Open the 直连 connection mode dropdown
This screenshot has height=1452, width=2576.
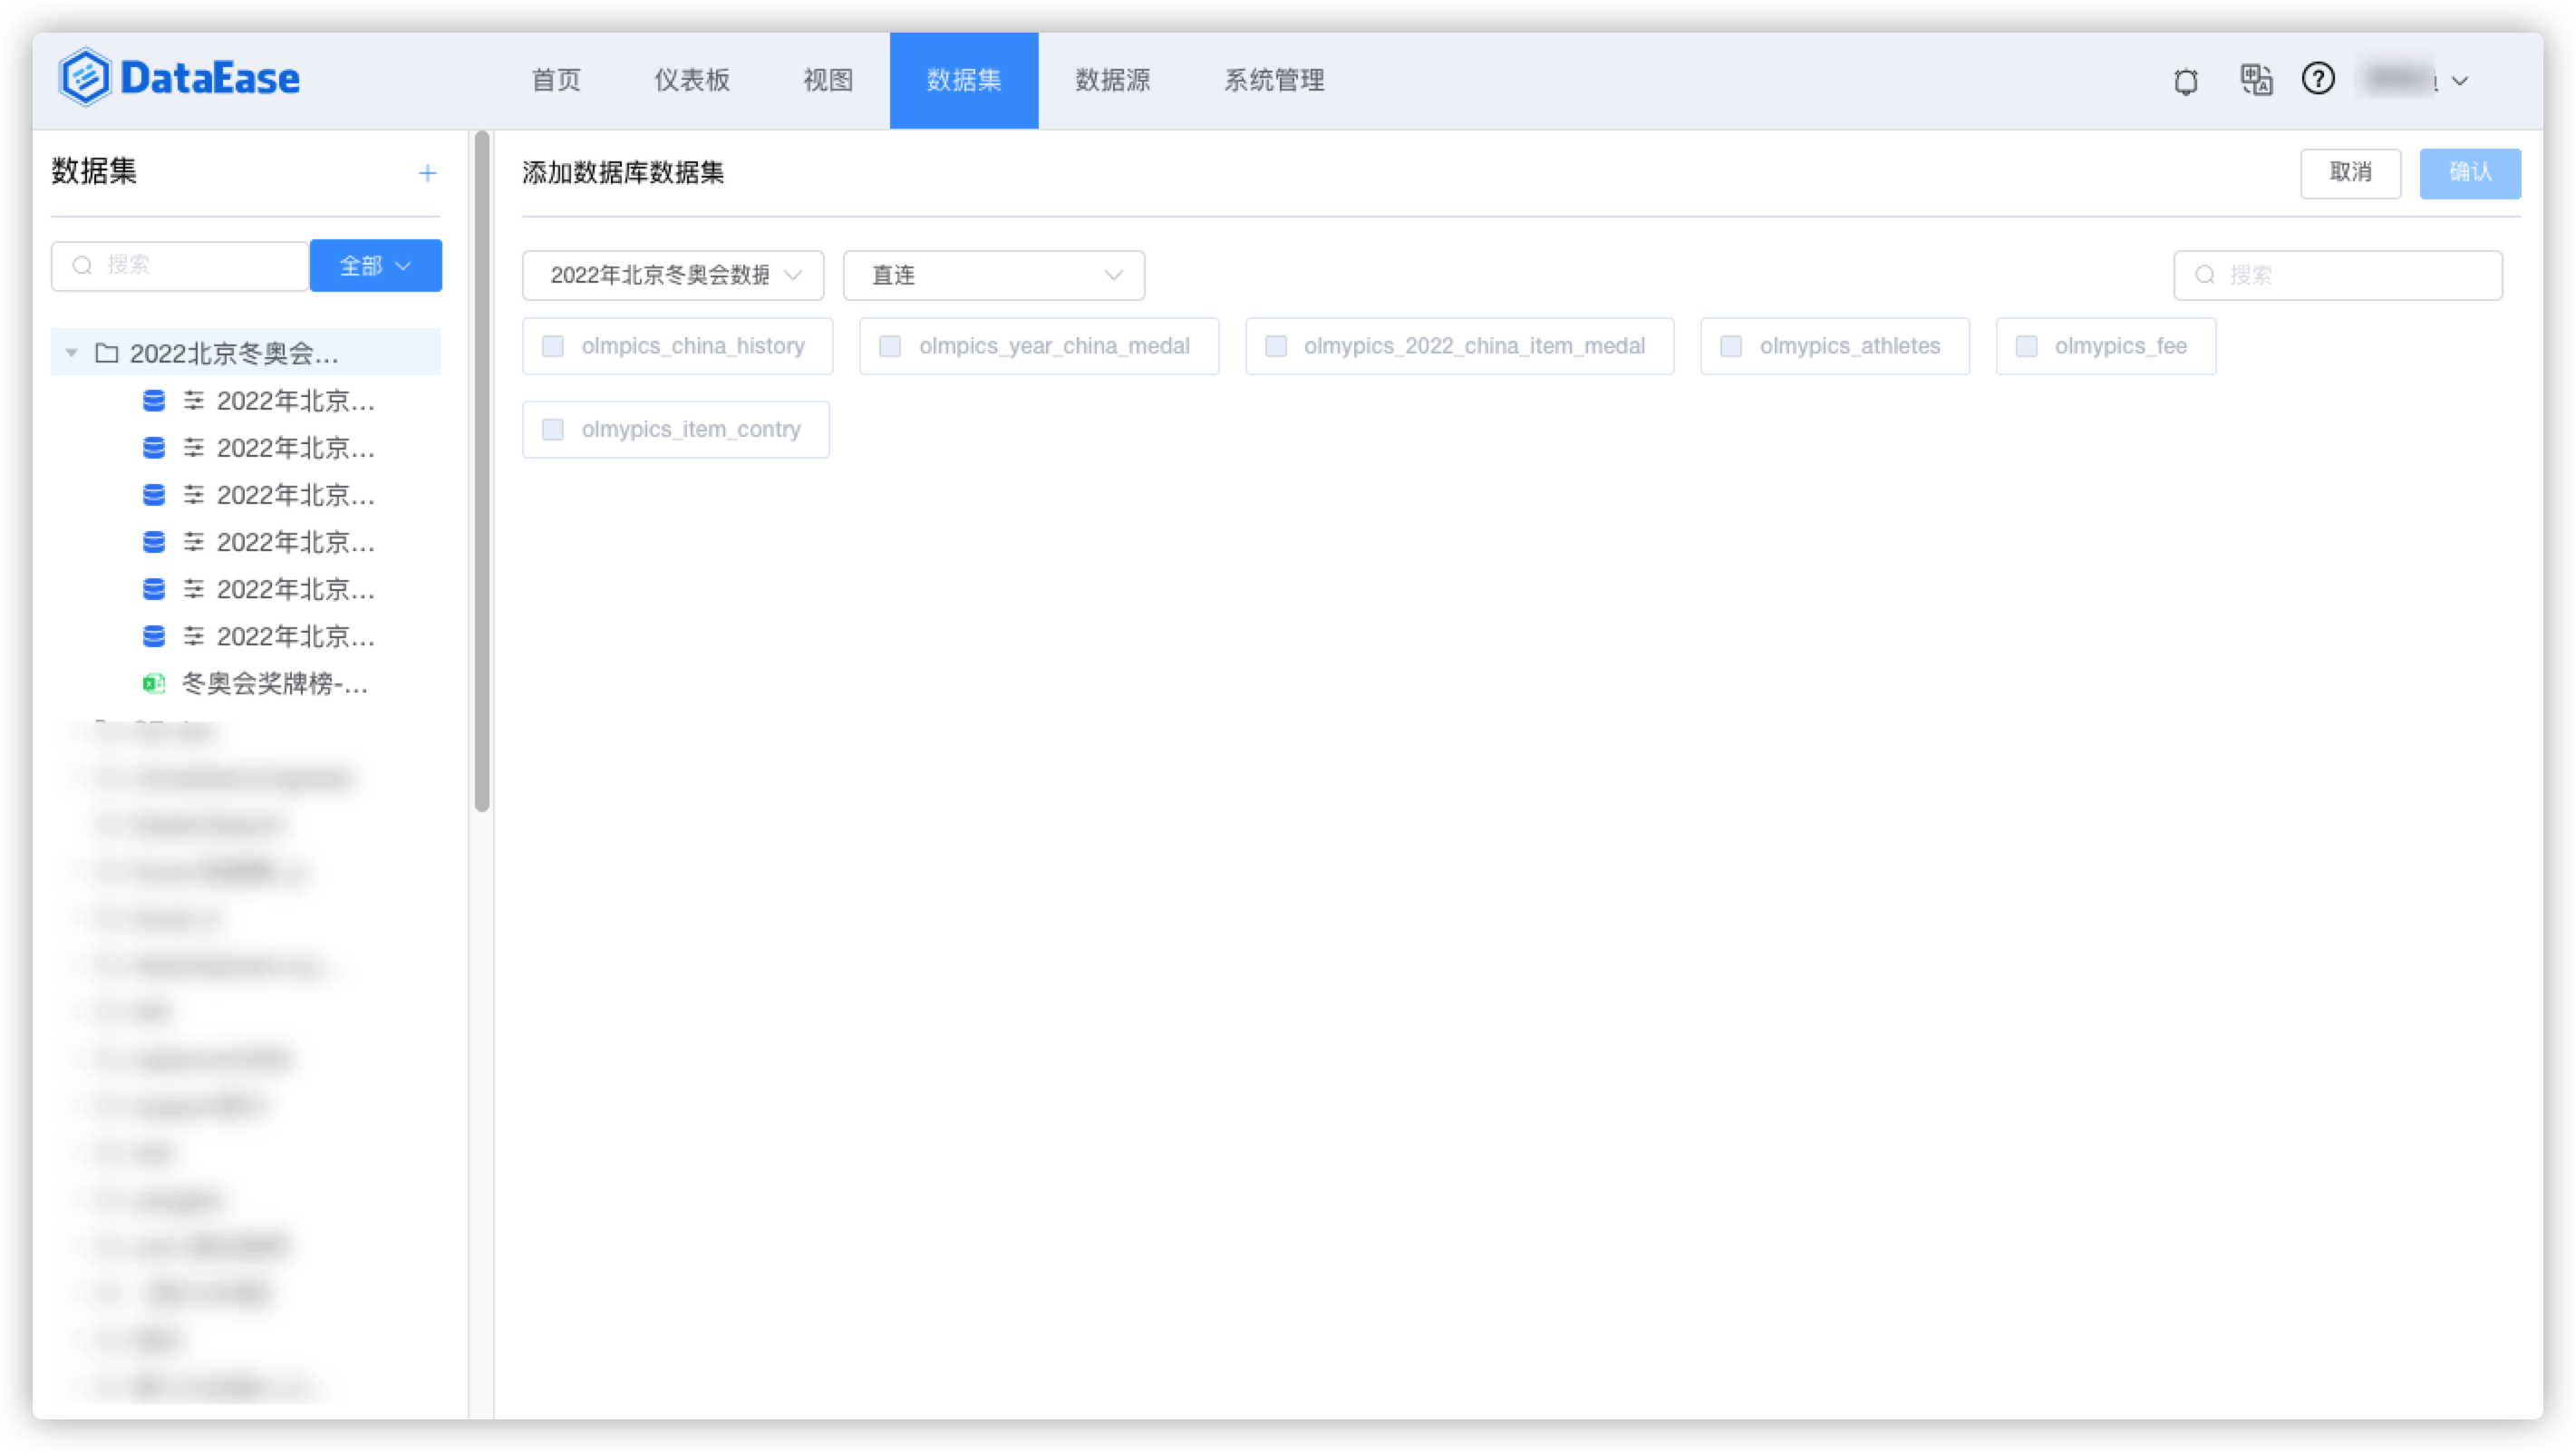click(993, 275)
